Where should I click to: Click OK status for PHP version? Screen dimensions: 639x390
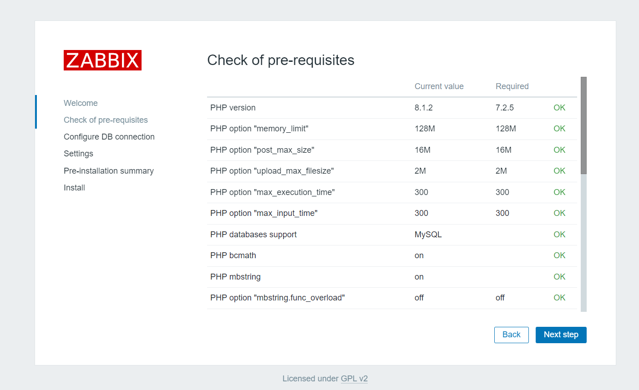click(559, 108)
